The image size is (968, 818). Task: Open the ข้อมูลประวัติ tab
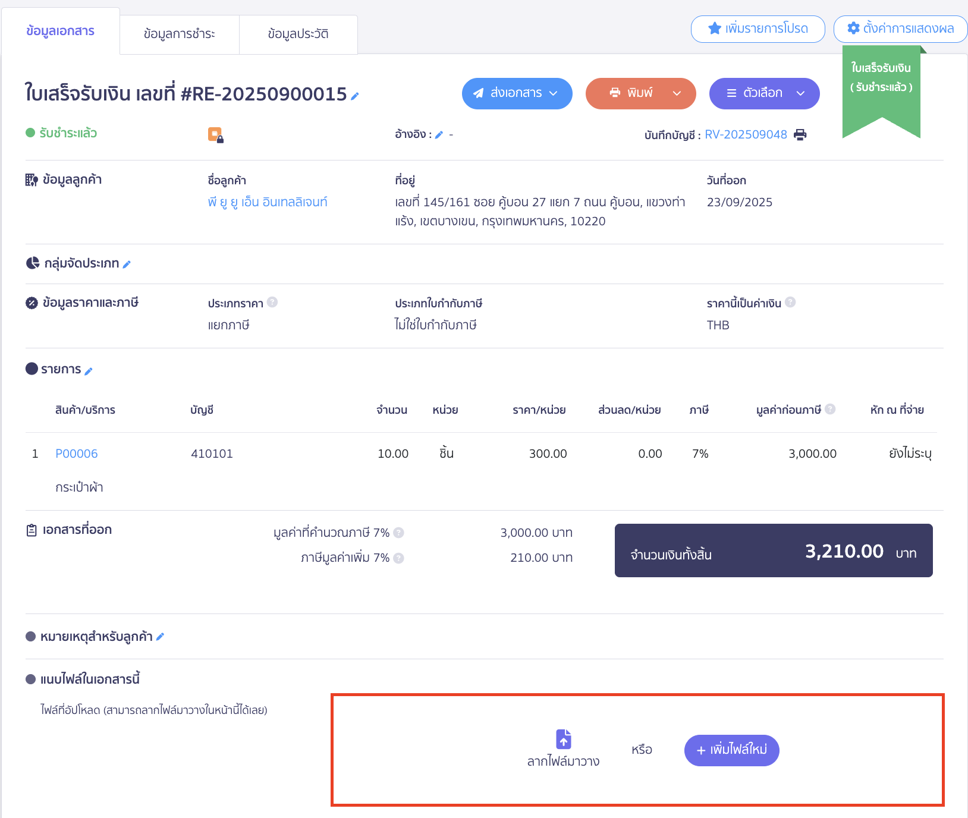coord(298,34)
